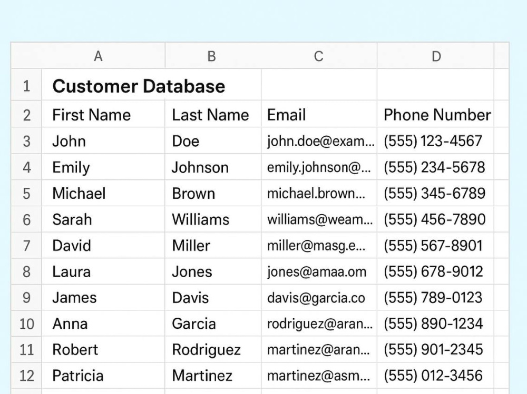Select the cell containing Emily

tap(103, 167)
